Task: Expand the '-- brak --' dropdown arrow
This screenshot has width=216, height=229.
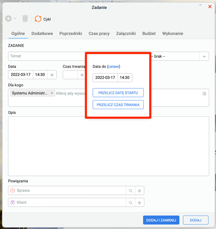Action: (204, 56)
